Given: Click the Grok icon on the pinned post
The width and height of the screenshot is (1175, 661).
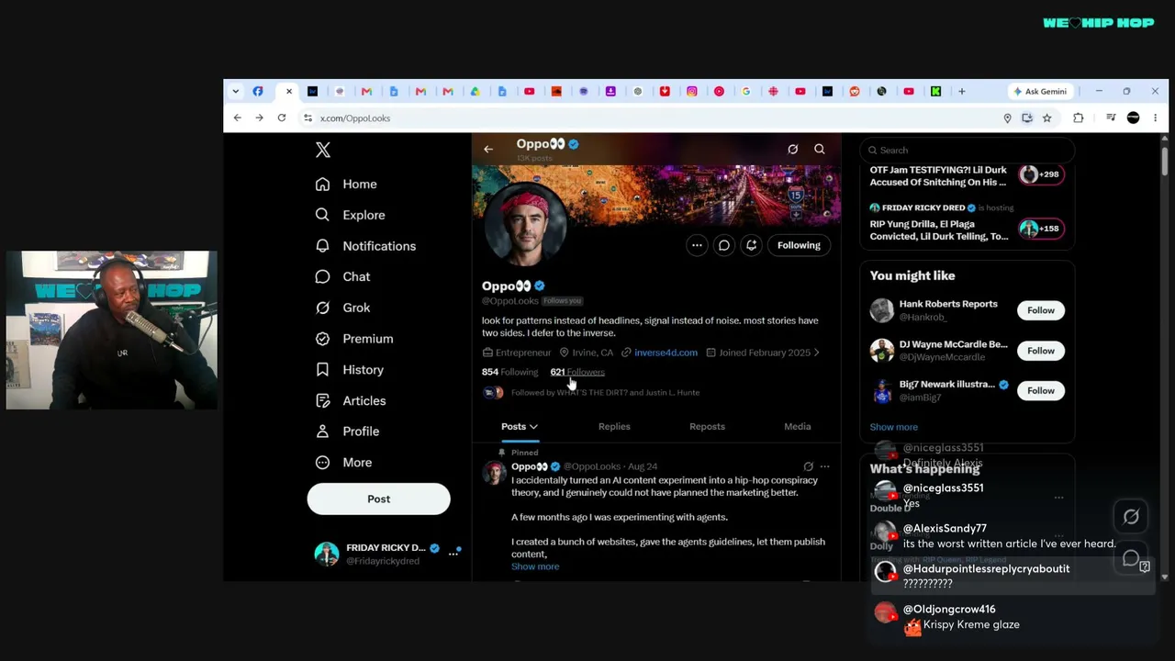Looking at the screenshot, I should point(808,466).
